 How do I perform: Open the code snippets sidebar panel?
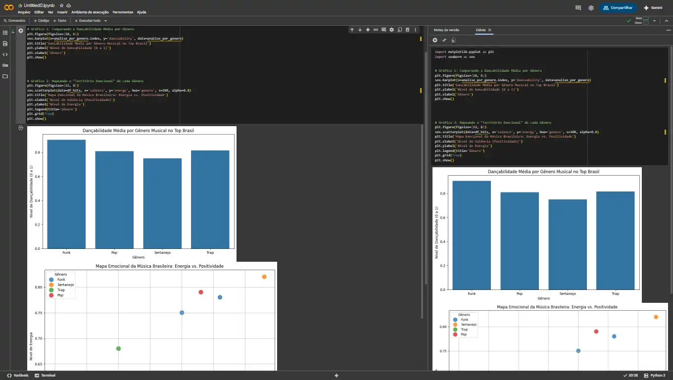5,54
